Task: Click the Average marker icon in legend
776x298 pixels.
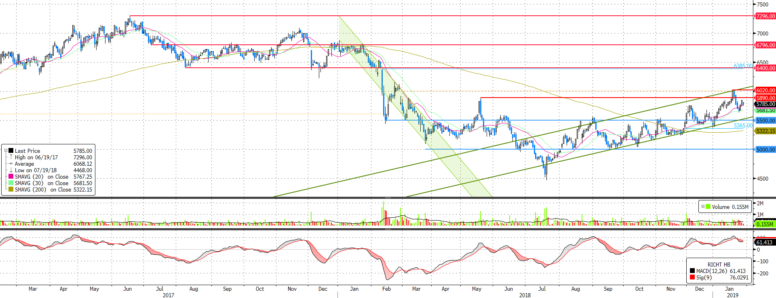Action: 11,164
